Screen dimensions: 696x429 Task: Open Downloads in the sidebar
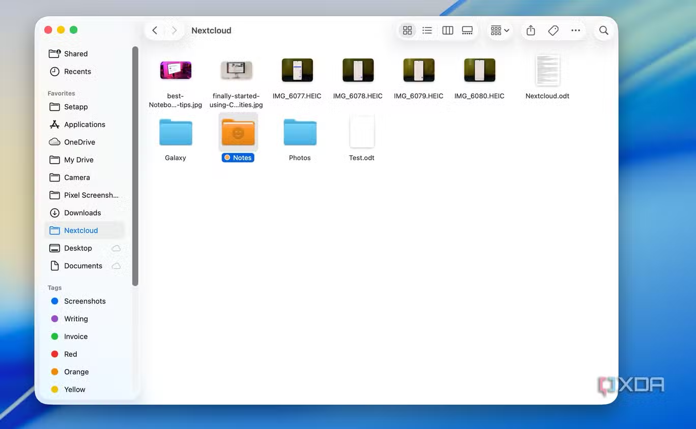coord(84,213)
